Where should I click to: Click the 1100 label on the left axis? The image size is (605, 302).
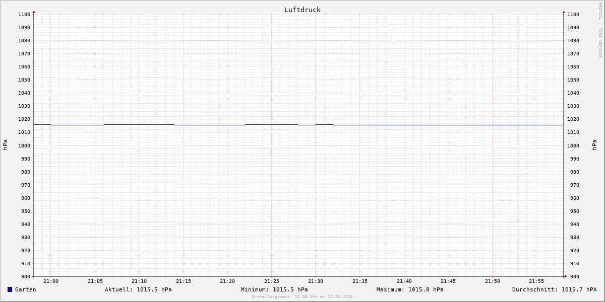(24, 15)
